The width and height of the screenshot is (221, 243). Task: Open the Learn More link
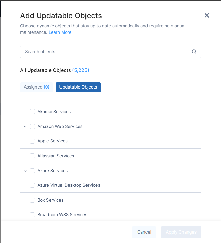(60, 32)
